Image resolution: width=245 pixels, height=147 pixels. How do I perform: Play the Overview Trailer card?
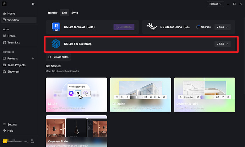coord(76,131)
